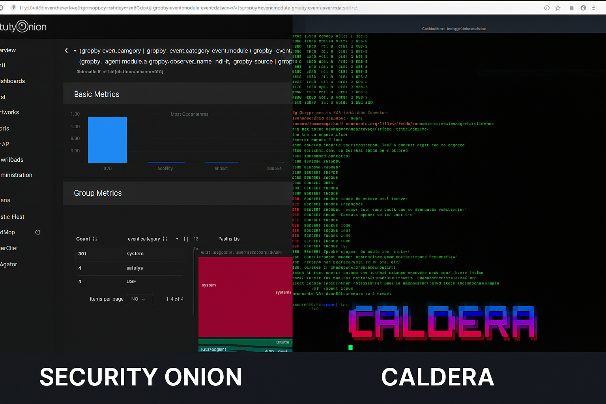
Task: Open the items per page dropdown
Action: point(140,299)
